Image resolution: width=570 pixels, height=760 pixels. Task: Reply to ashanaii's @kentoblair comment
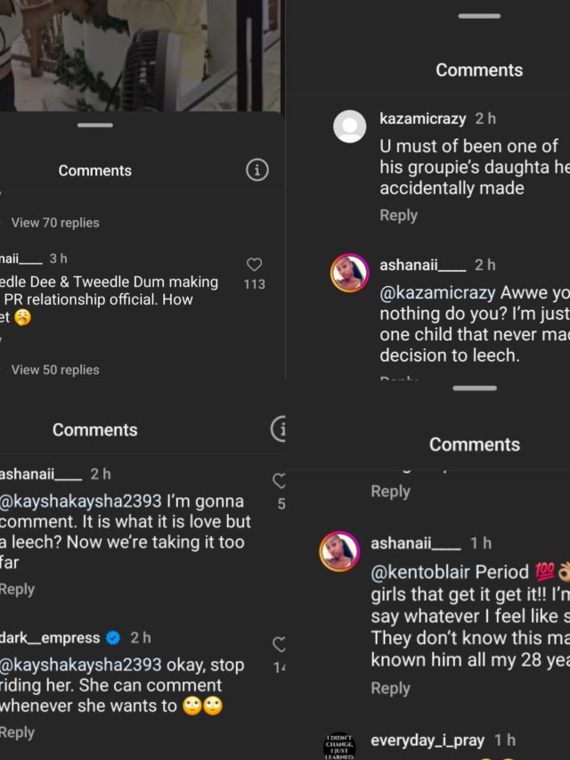tap(390, 689)
